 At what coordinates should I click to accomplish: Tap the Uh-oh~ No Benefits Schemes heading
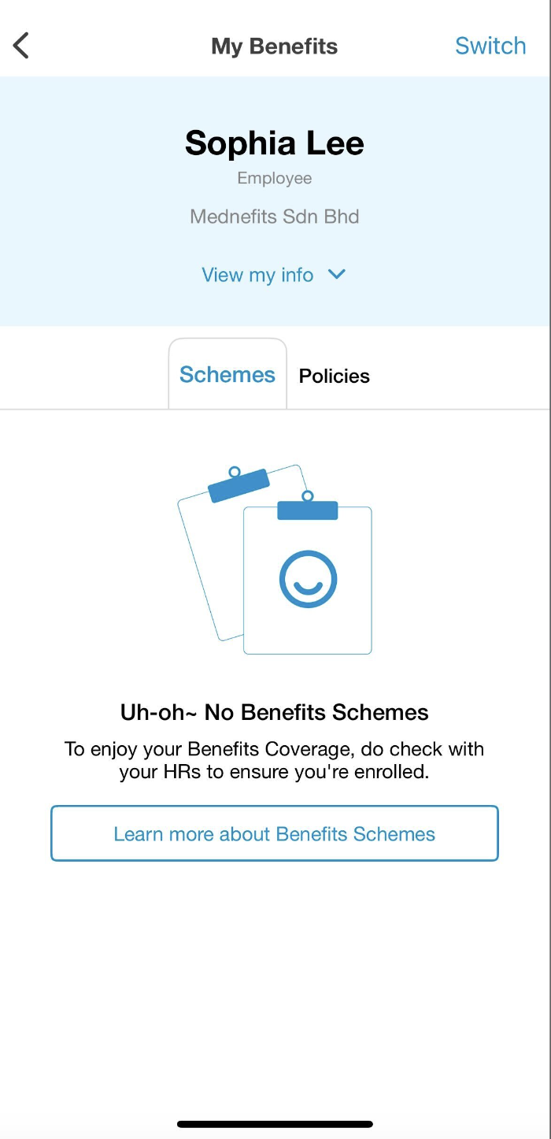[x=275, y=713]
